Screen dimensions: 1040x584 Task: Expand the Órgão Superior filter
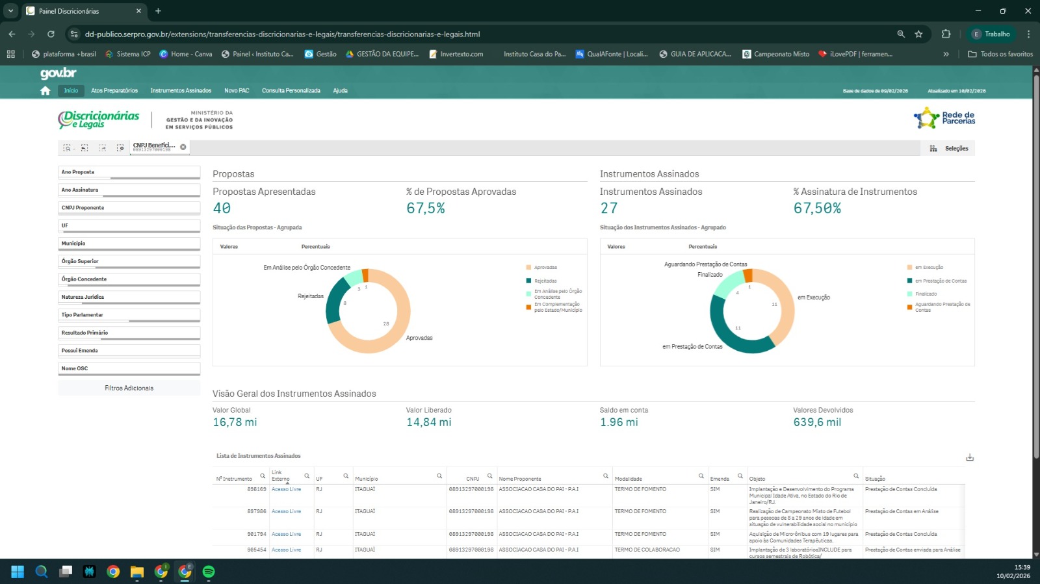pyautogui.click(x=129, y=261)
